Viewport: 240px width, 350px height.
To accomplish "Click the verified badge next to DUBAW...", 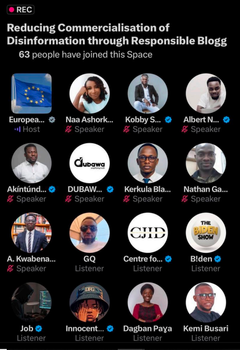I will [x=110, y=189].
